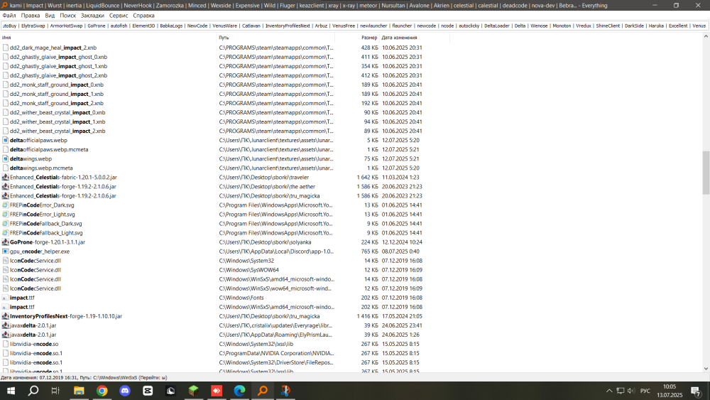Select the Enhanced_Celestials-forge row in tru_magicka folder
Screen dimensions: 710x400
(x=63, y=195)
